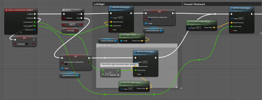The height and width of the screenshot is (100, 262).
Task: Expand the IA_Move node's advanced pins chevron
Action: pyautogui.click(x=21, y=33)
